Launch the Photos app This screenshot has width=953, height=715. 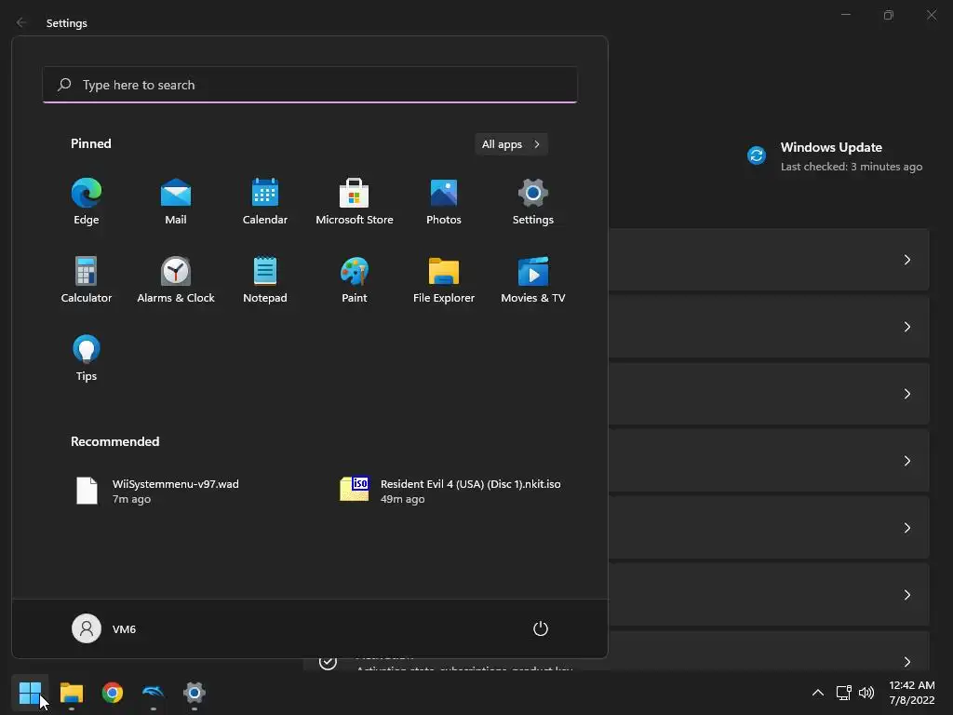[x=444, y=202]
